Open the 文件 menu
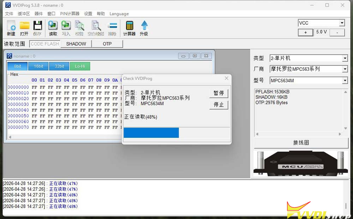 pyautogui.click(x=9, y=14)
